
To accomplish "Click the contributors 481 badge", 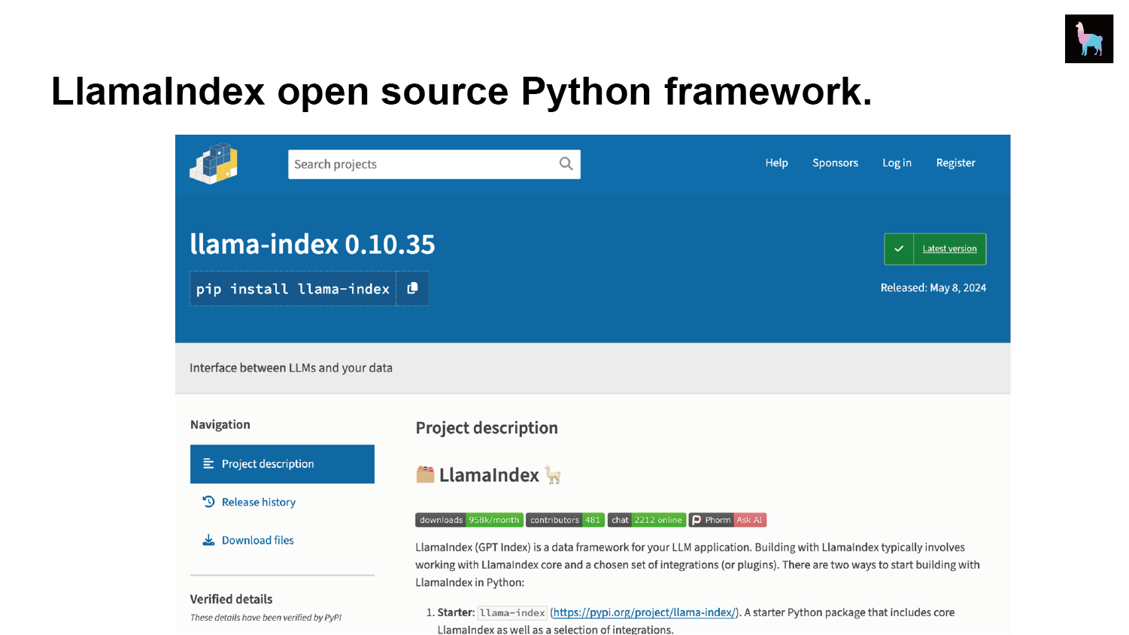I will coord(565,520).
